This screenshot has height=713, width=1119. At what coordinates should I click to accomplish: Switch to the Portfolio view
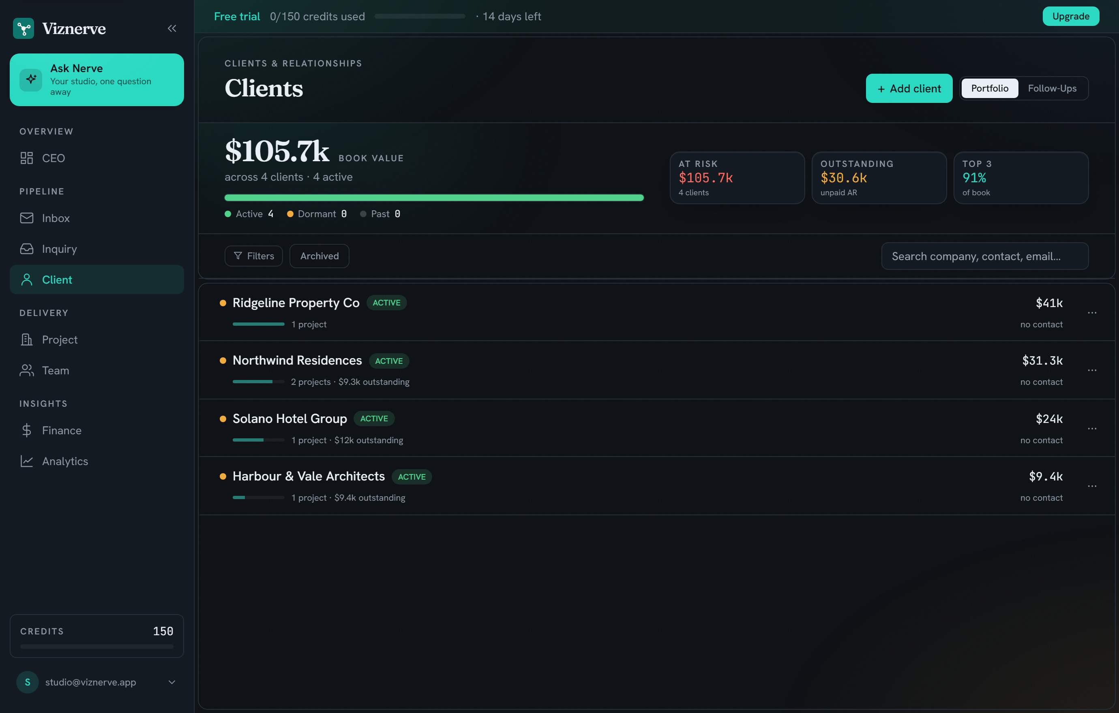[989, 88]
